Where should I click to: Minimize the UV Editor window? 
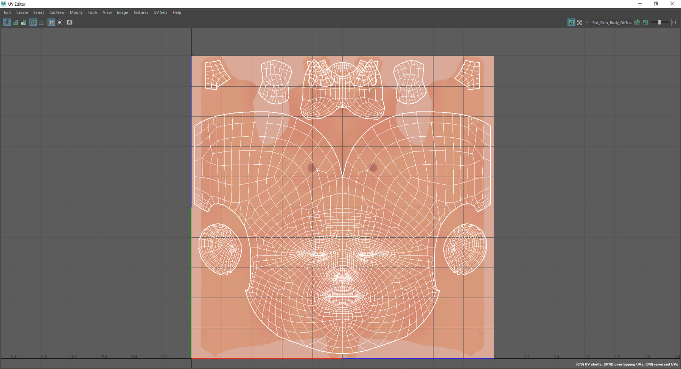point(640,4)
